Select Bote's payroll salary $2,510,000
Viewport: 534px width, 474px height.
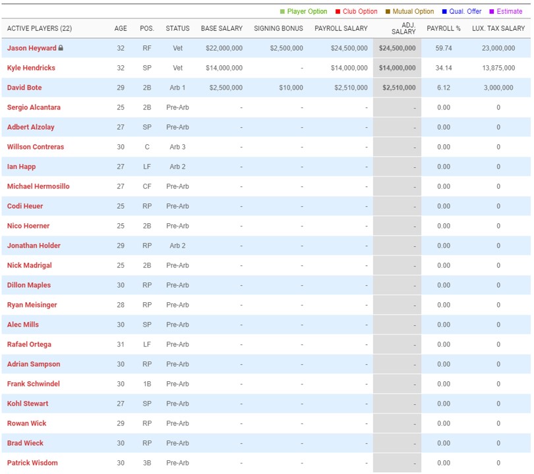(351, 88)
